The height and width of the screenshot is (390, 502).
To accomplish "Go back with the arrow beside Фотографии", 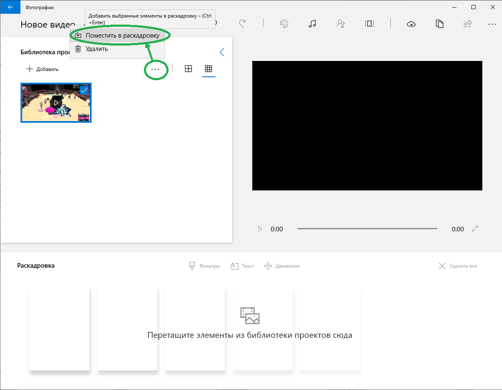I will click(x=10, y=7).
